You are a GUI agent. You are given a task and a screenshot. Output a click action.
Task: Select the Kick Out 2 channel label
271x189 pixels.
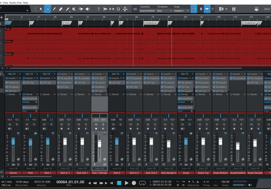pyautogui.click(x=151, y=173)
